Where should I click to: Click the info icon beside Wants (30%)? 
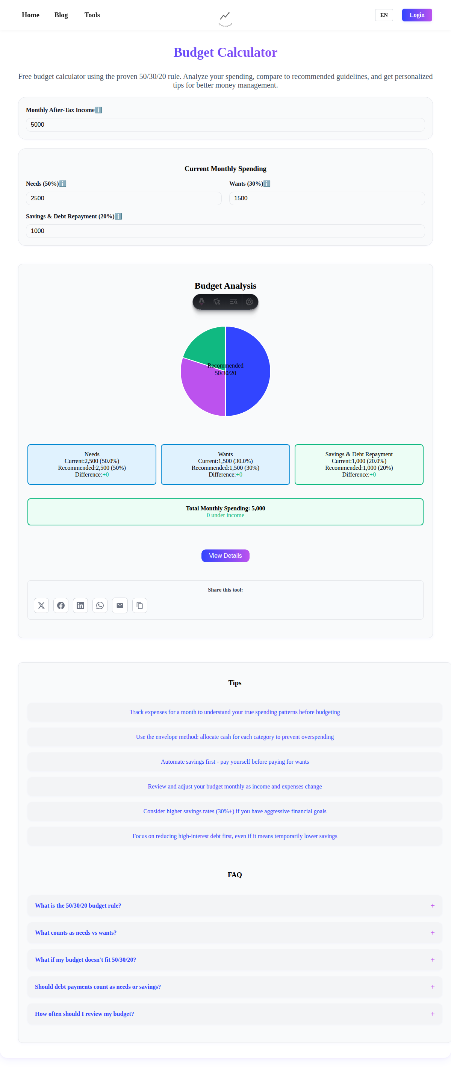pyautogui.click(x=267, y=183)
